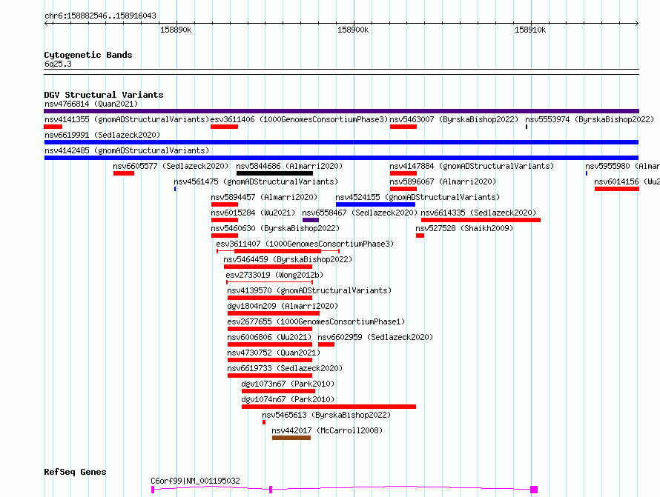The height and width of the screenshot is (497, 660).
Task: Click nsv6558467 (Sedlazeck2020) label
Action: (360, 213)
